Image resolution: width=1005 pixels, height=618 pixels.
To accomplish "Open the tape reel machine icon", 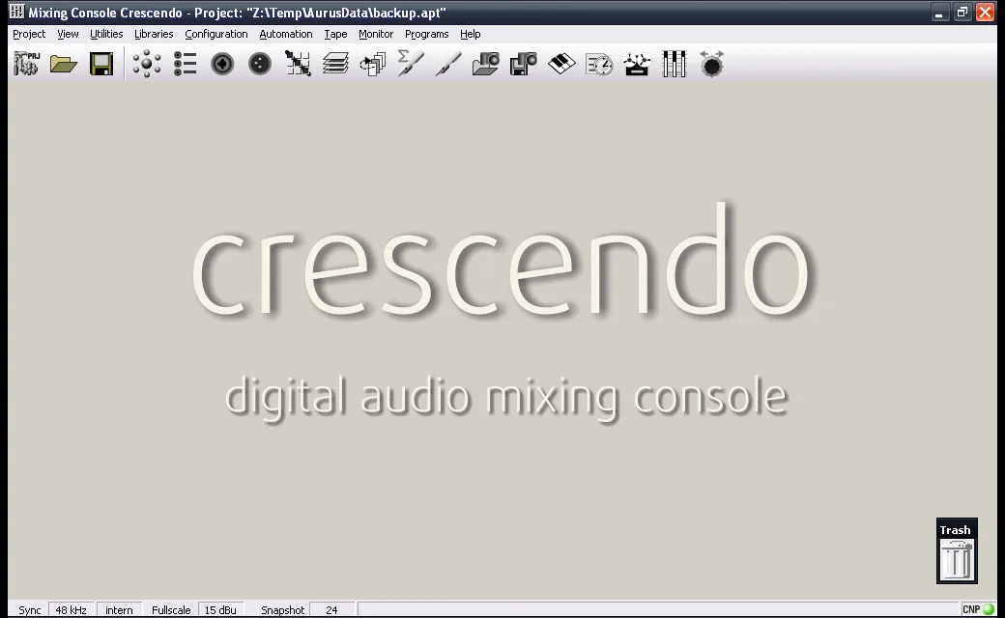I will pos(637,64).
